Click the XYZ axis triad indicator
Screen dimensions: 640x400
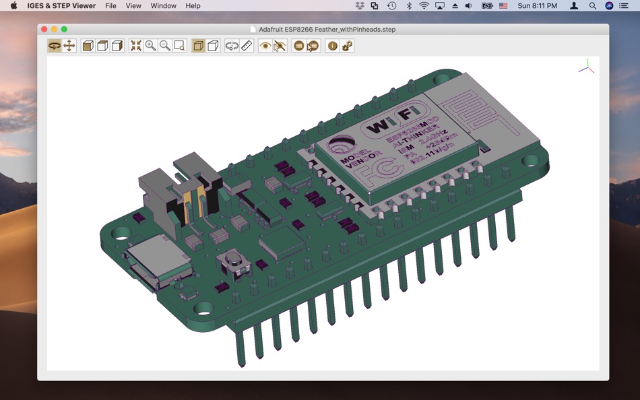tap(587, 67)
